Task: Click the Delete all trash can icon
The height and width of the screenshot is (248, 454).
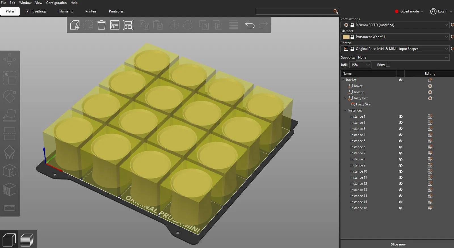Action: [101, 25]
